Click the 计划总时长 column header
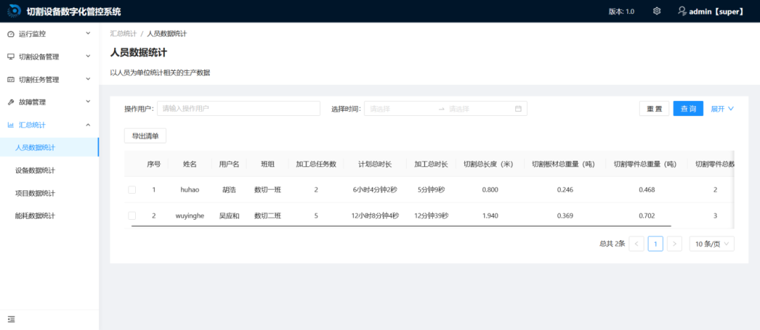The width and height of the screenshot is (760, 330). (x=375, y=164)
